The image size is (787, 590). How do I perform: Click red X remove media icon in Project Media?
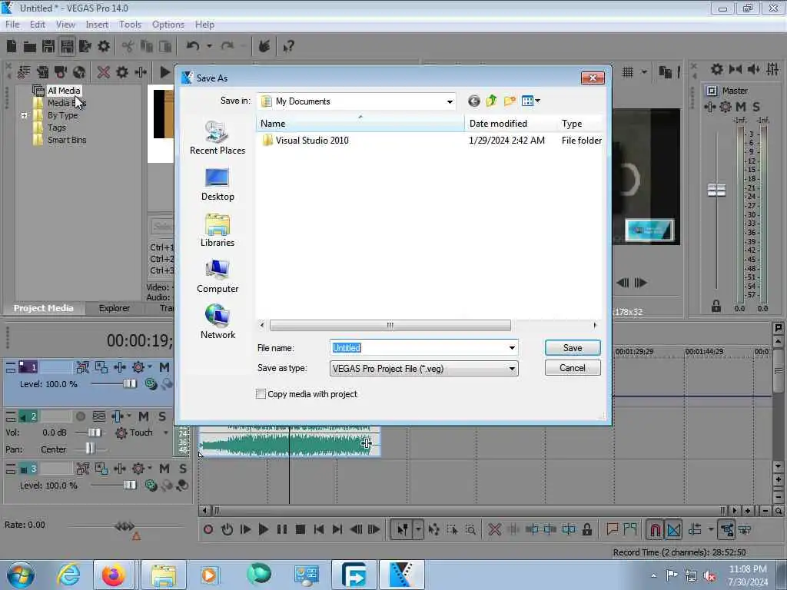(x=104, y=72)
